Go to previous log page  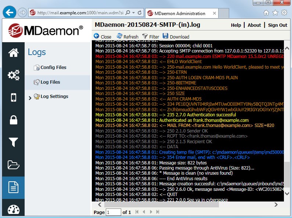[144, 212]
